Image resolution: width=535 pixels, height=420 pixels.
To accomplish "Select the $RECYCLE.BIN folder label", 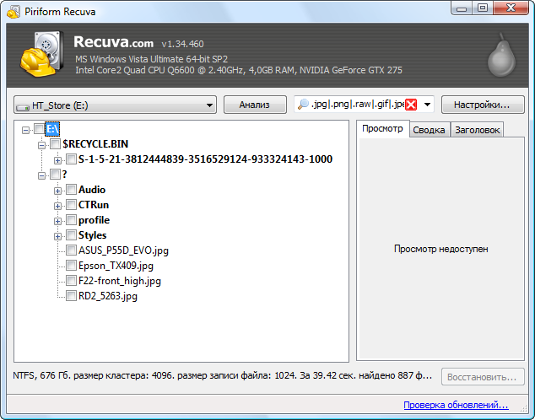I will [95, 144].
